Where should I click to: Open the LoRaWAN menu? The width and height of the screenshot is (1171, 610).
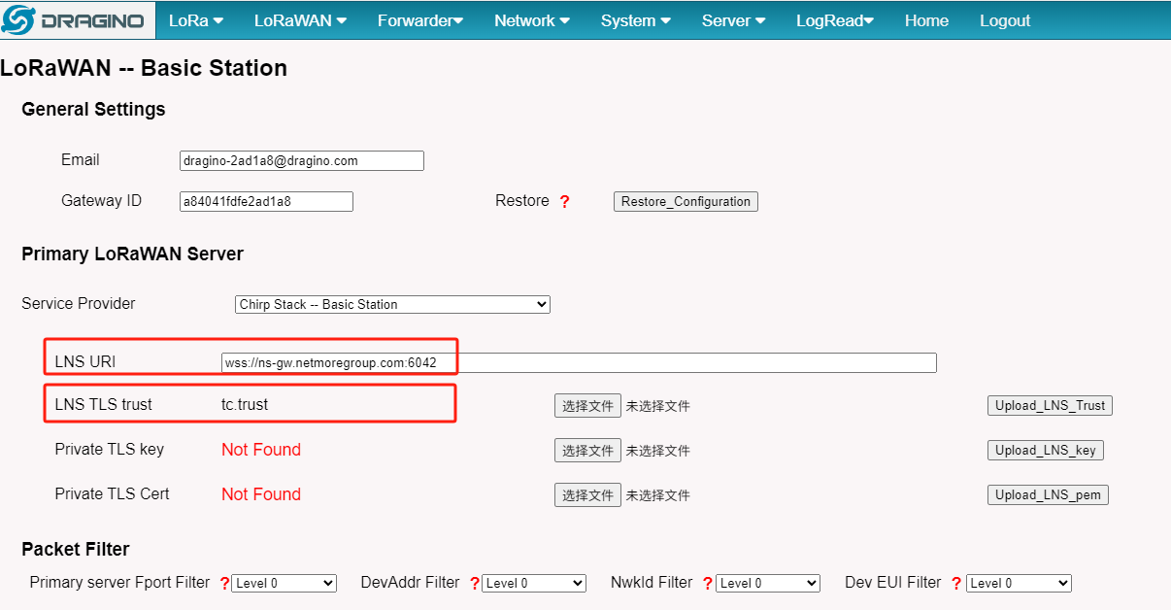(300, 20)
